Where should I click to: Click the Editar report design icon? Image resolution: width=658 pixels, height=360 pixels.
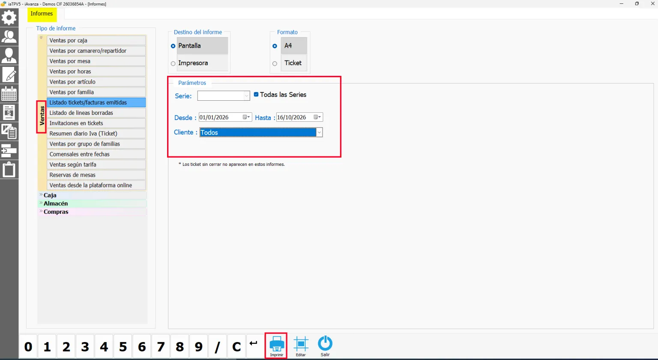click(x=301, y=346)
